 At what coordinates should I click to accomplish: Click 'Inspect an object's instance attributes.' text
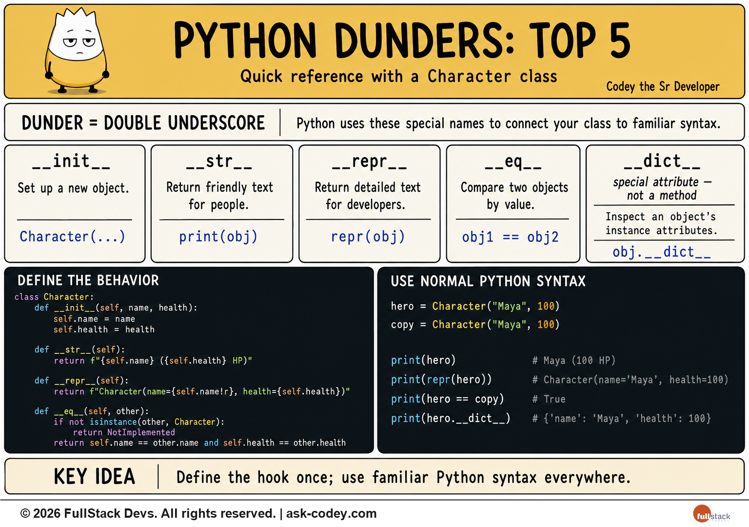(x=661, y=223)
